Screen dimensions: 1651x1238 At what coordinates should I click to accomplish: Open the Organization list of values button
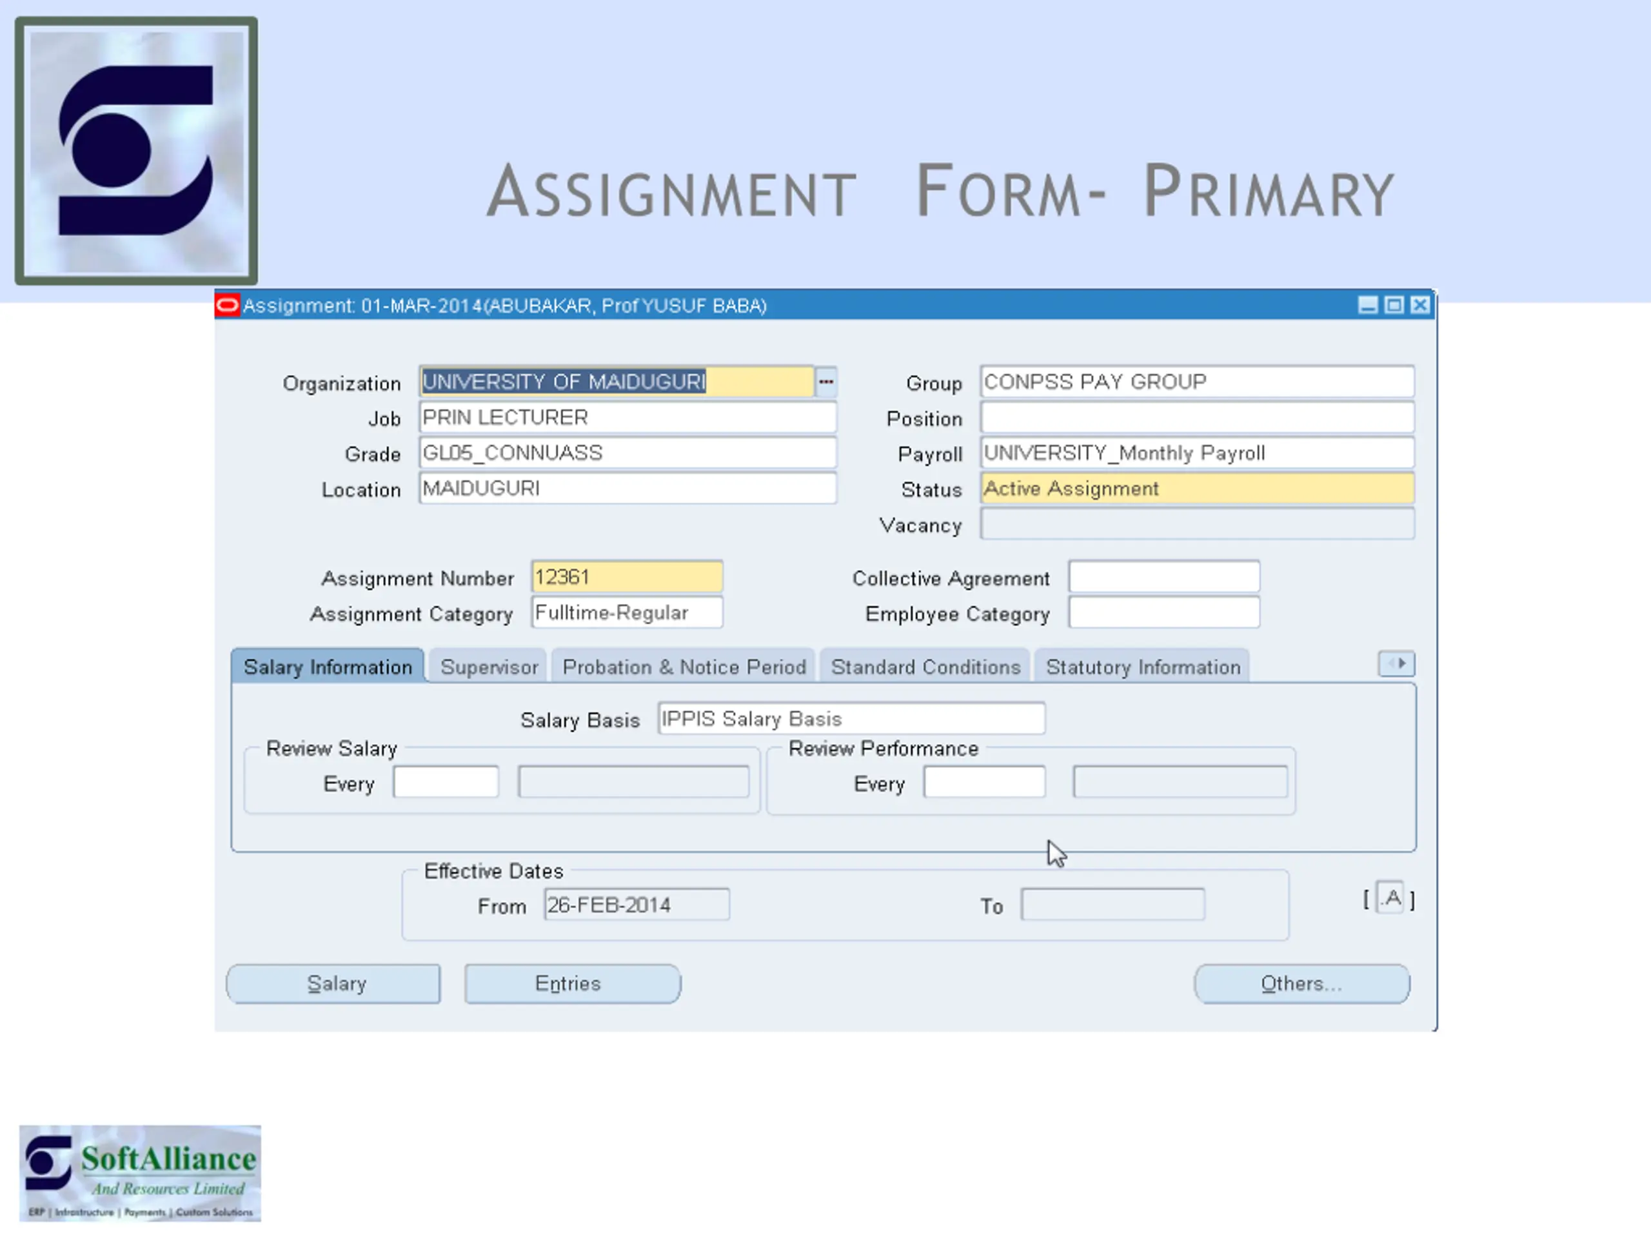coord(825,381)
